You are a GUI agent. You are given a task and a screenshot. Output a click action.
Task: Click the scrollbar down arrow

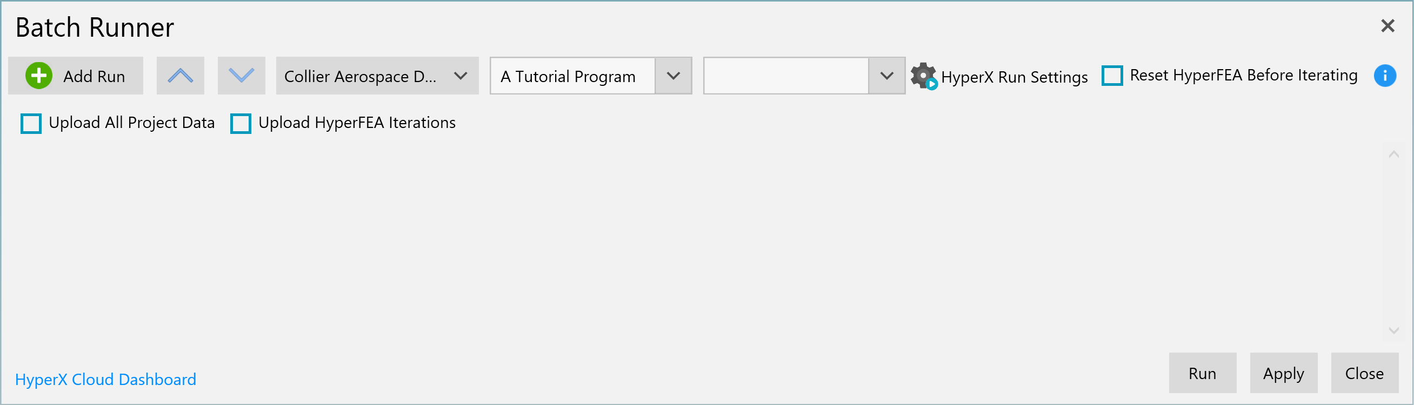(x=1393, y=330)
